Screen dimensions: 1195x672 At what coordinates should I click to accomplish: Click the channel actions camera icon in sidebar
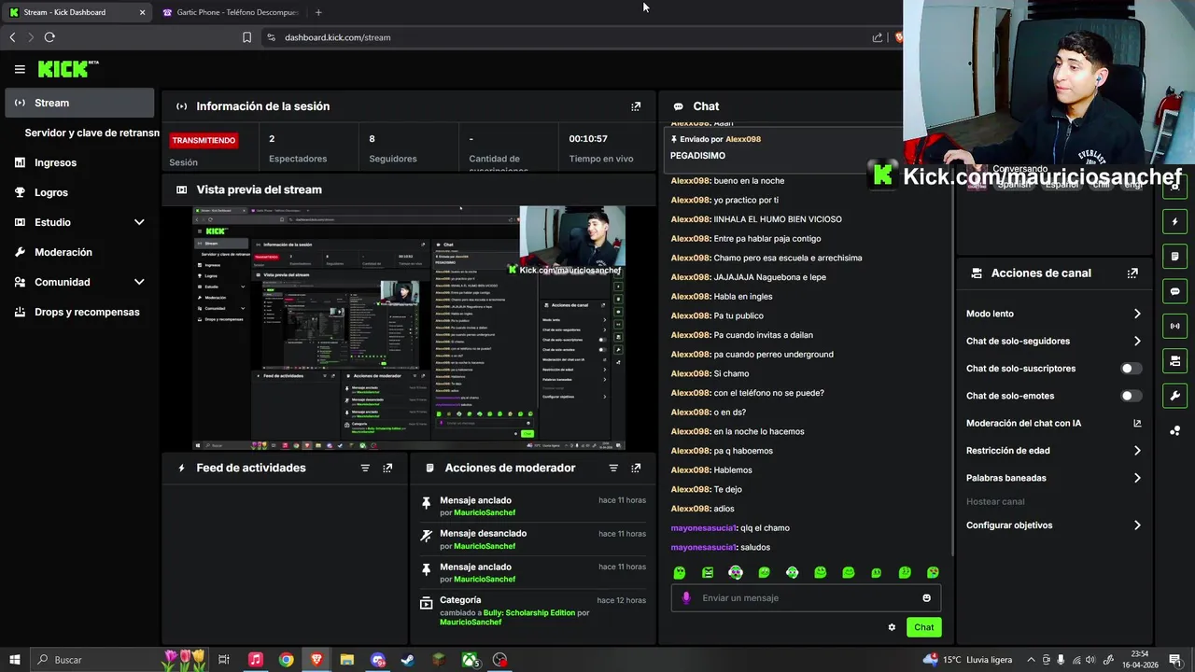click(x=1174, y=360)
